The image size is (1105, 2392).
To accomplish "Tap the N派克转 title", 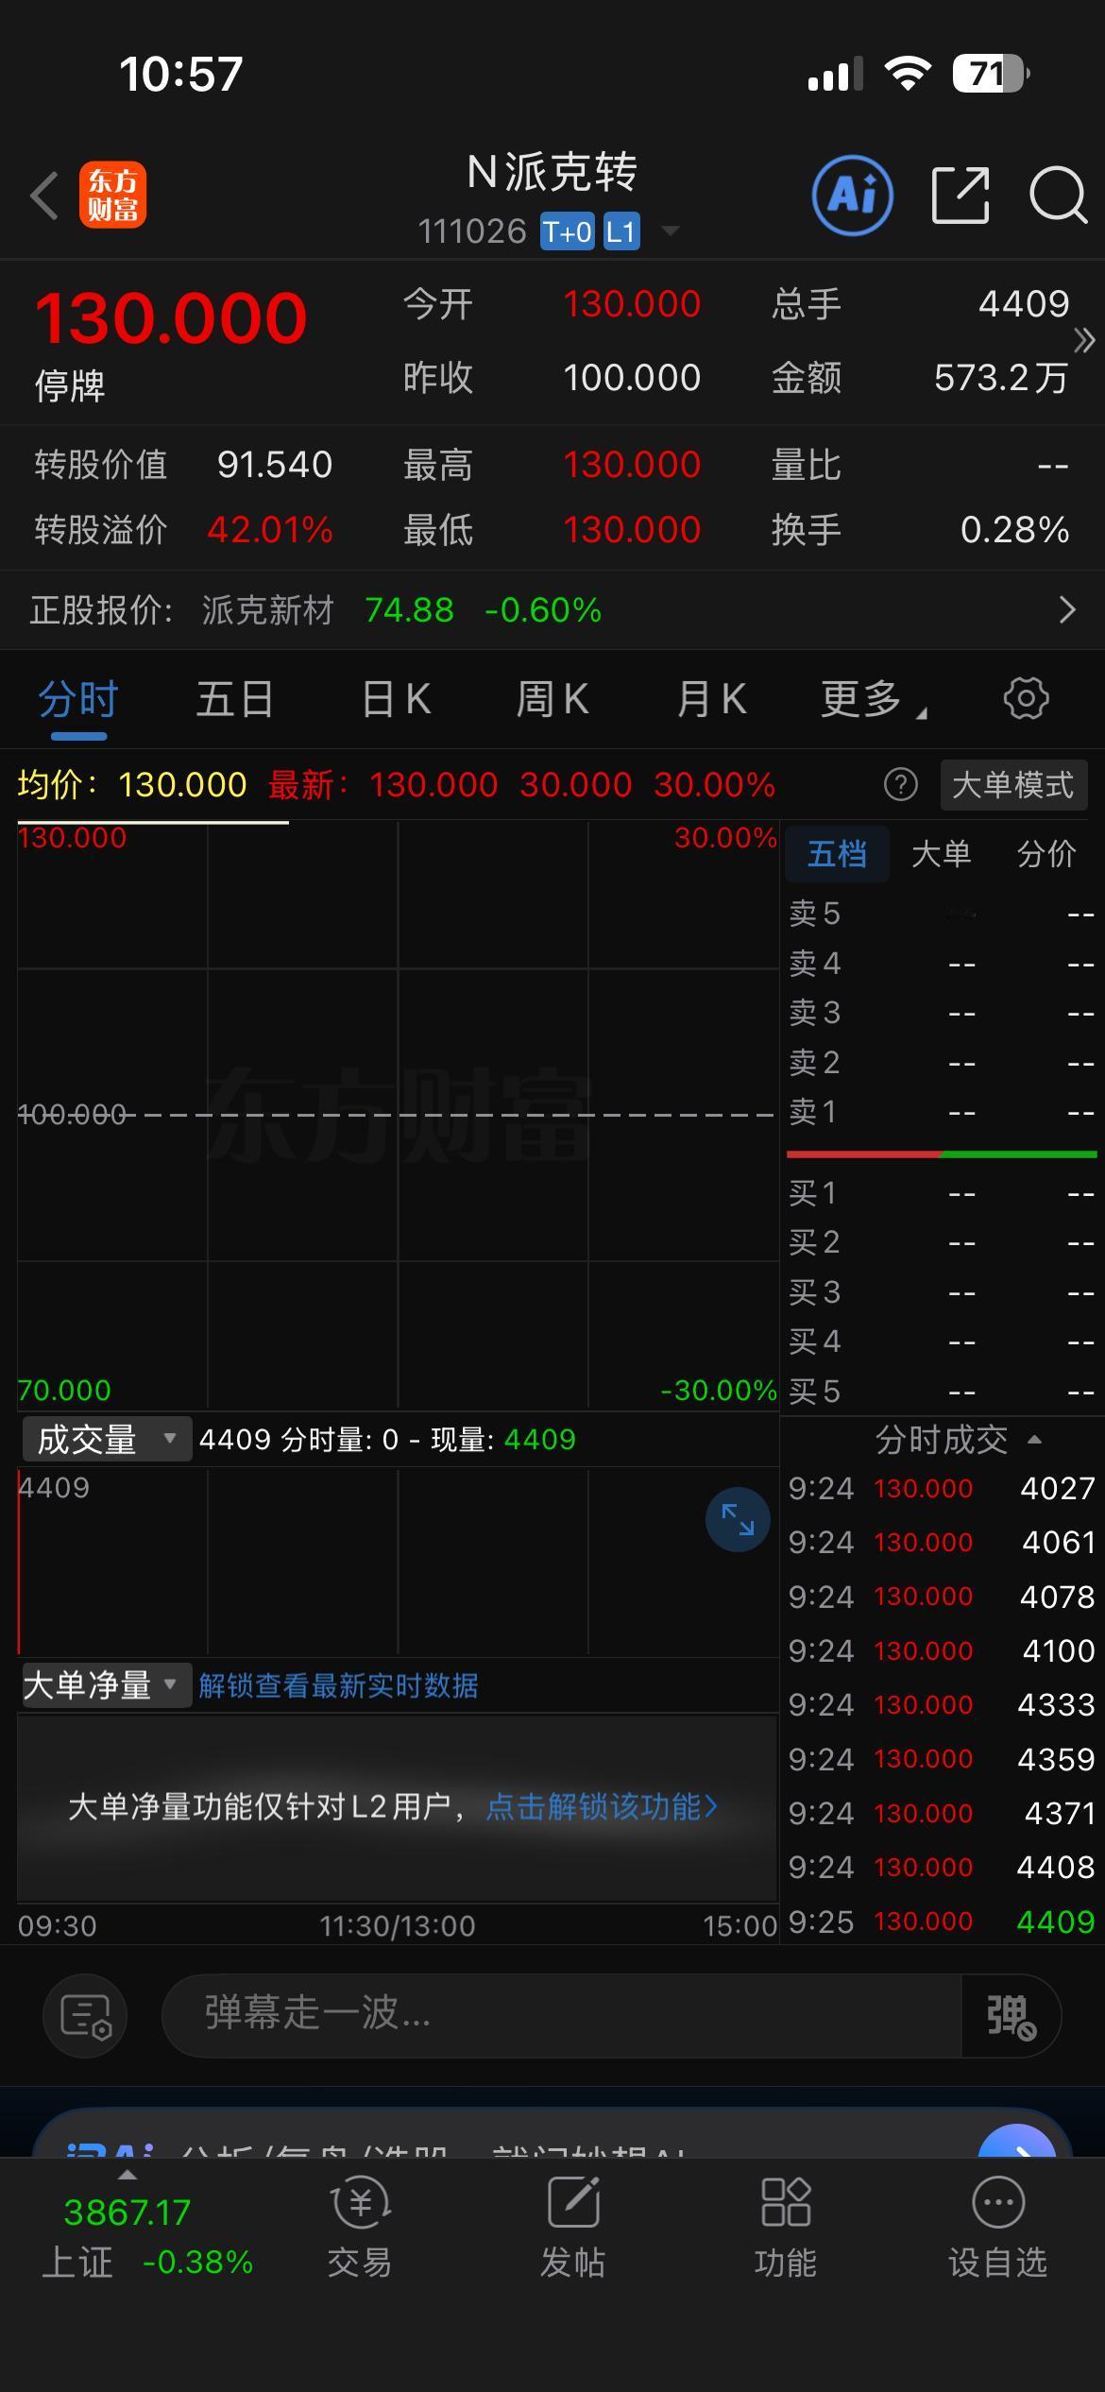I will click(552, 172).
